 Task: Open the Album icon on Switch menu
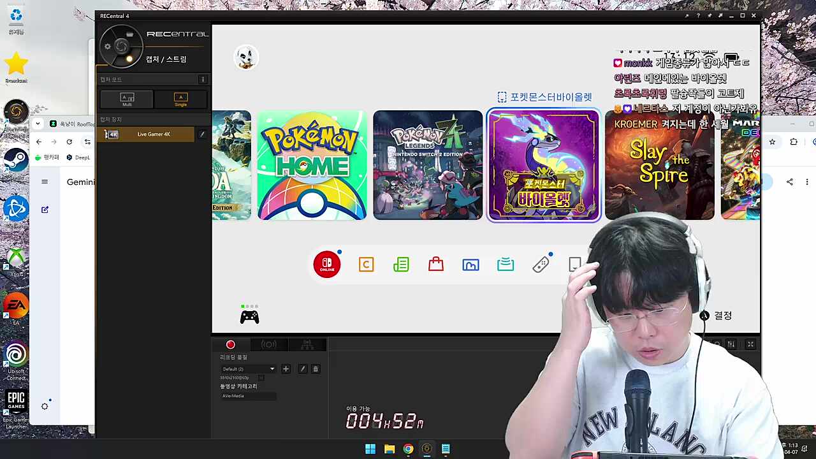[x=470, y=264]
